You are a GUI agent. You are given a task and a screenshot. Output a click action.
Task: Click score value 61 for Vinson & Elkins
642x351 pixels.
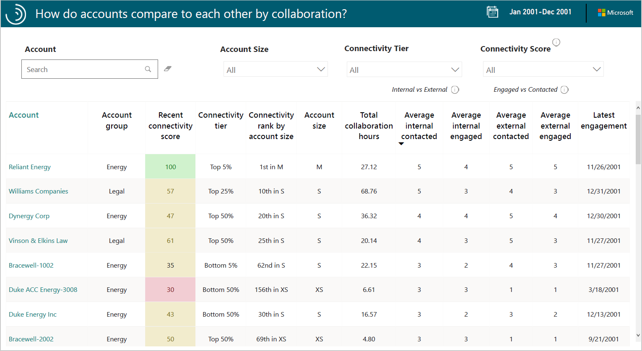coord(170,241)
